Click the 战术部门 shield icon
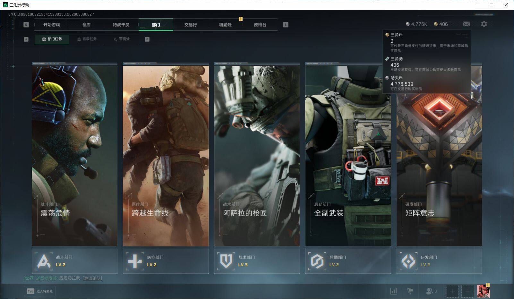514x299 pixels. pyautogui.click(x=226, y=261)
